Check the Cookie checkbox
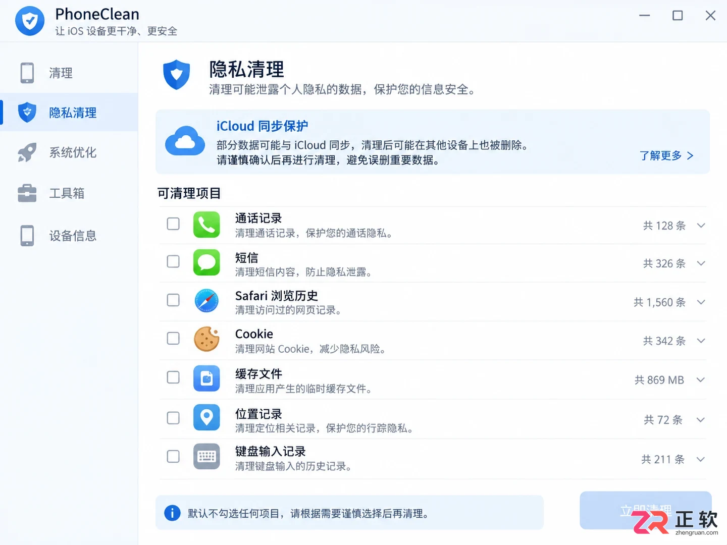 (x=173, y=339)
